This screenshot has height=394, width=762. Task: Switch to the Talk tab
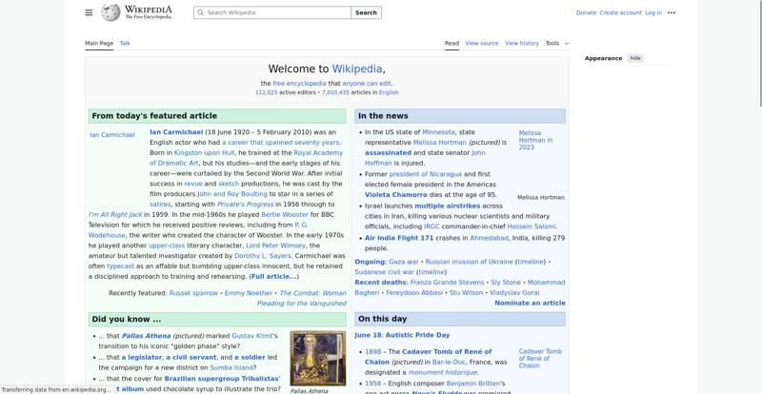tap(125, 43)
